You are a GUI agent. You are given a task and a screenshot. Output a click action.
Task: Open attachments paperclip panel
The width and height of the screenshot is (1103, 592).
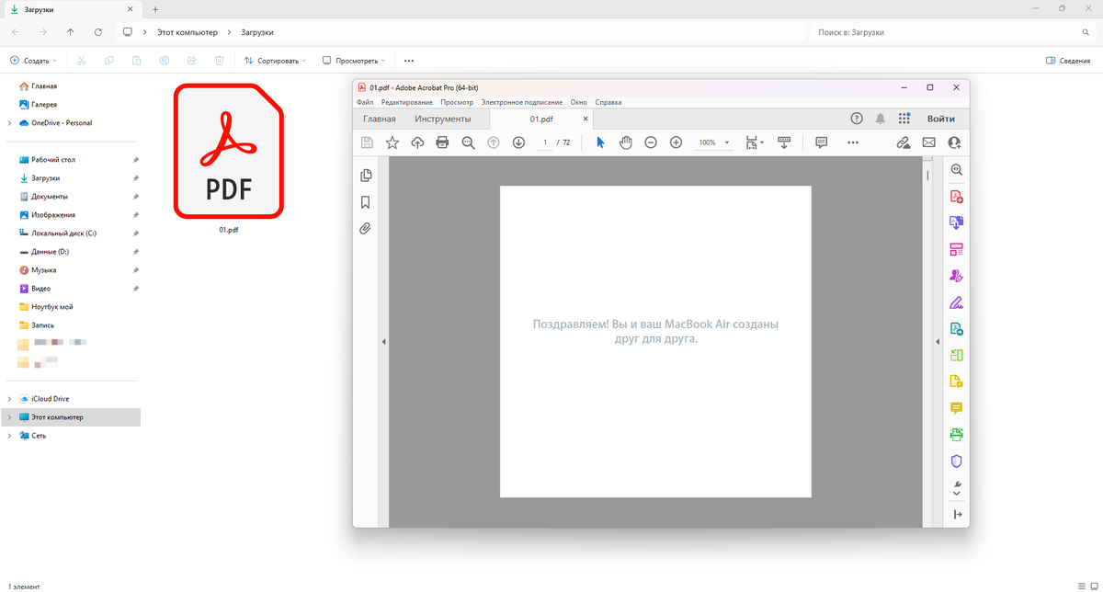[x=366, y=228]
